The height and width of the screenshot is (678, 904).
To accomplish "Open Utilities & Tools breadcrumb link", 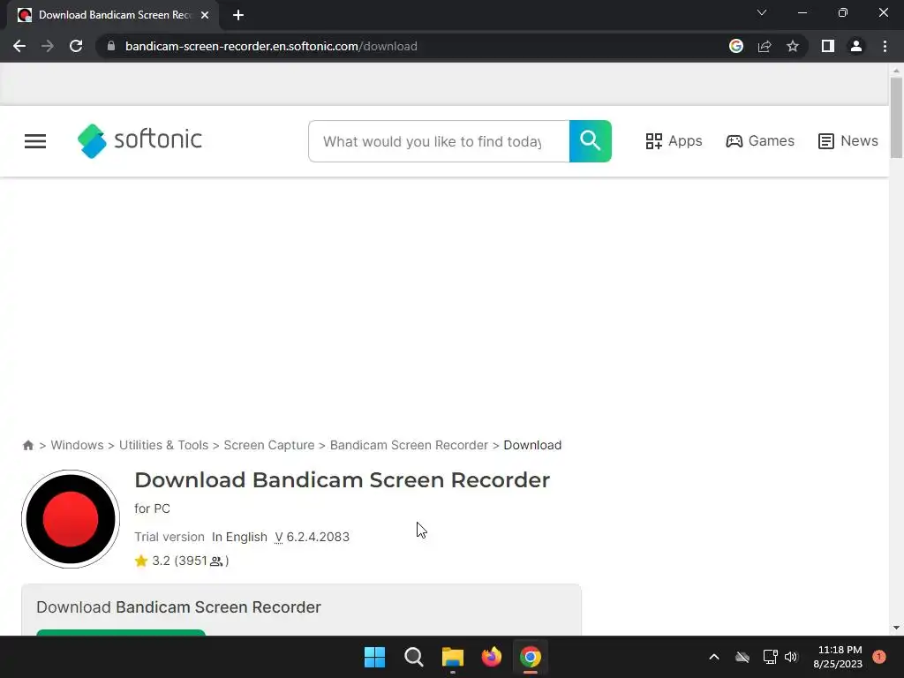I will click(x=163, y=445).
